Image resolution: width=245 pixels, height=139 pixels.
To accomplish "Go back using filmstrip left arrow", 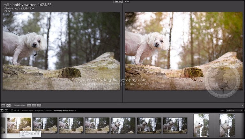I will (15, 110).
